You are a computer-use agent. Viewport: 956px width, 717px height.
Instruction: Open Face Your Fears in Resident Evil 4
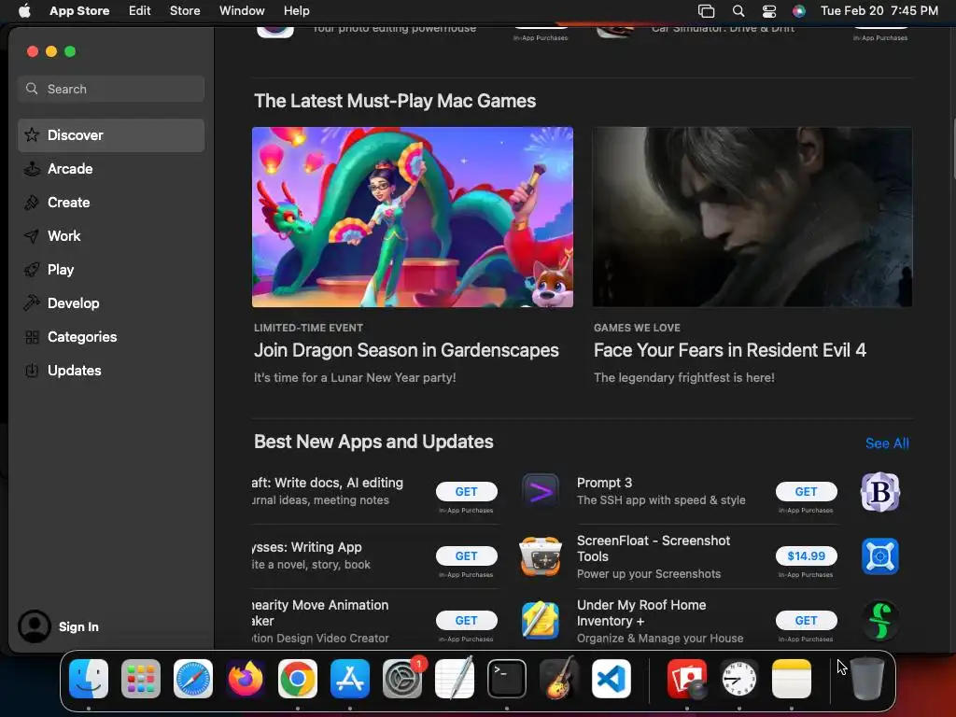pyautogui.click(x=730, y=350)
